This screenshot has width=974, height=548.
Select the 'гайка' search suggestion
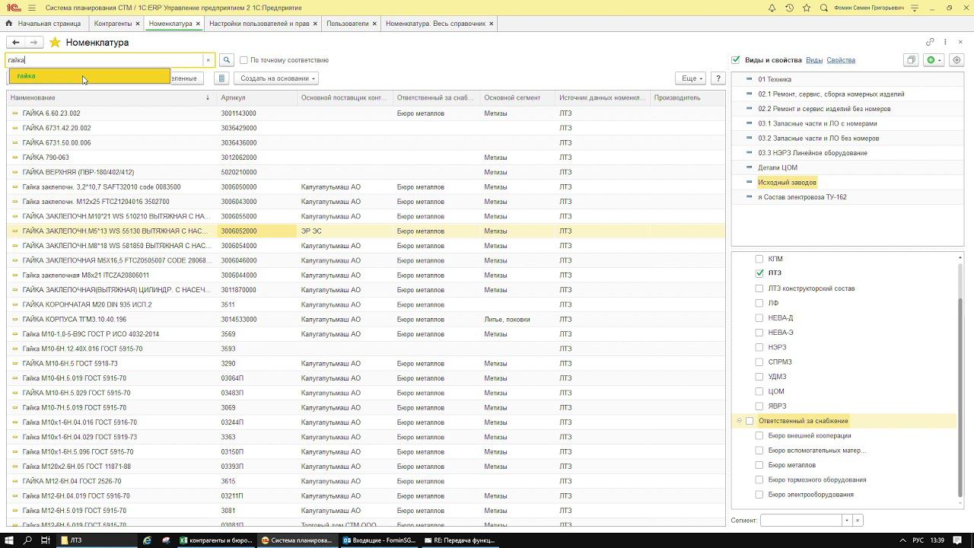pyautogui.click(x=27, y=76)
